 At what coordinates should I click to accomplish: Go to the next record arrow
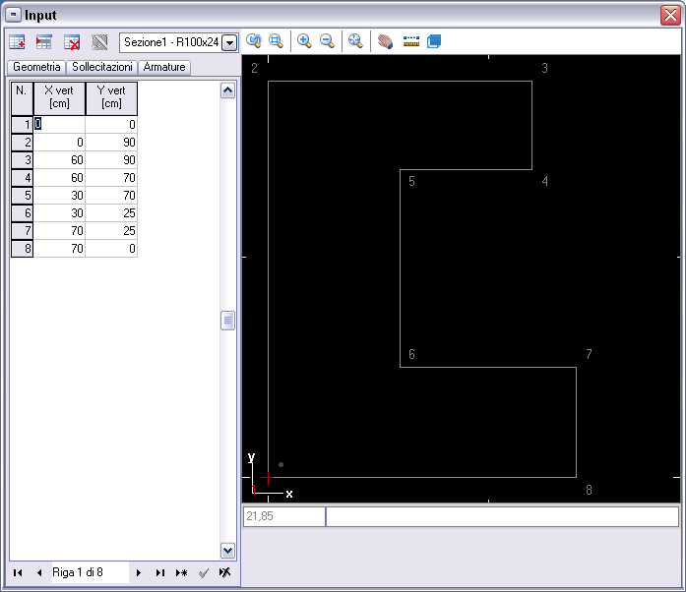tap(139, 572)
